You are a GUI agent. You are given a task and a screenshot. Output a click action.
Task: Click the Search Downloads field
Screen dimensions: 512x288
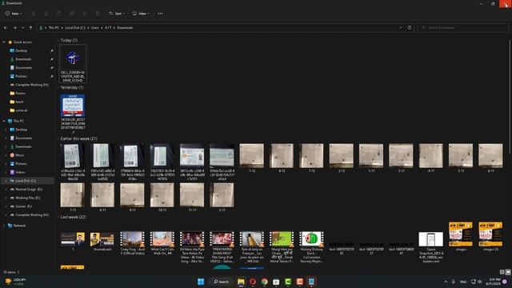pos(462,28)
